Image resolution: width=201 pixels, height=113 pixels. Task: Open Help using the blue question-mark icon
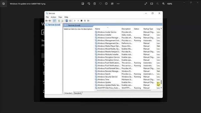[x=67, y=21]
